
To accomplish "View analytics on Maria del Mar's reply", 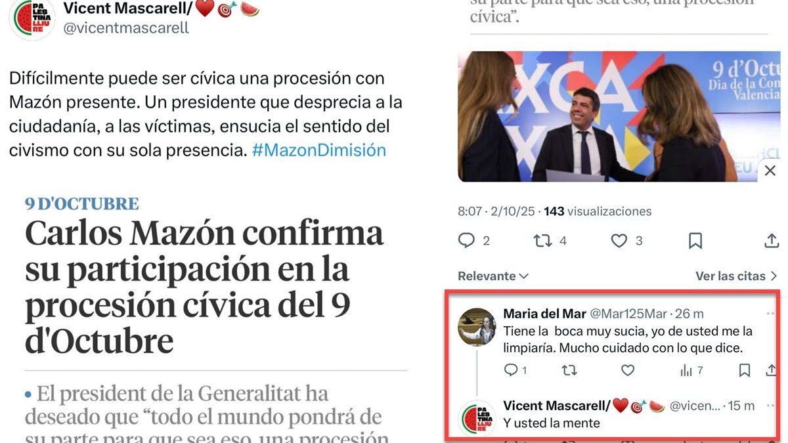I will 691,370.
